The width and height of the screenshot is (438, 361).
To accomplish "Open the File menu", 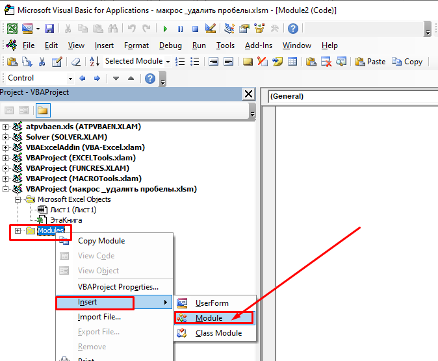I will click(29, 45).
